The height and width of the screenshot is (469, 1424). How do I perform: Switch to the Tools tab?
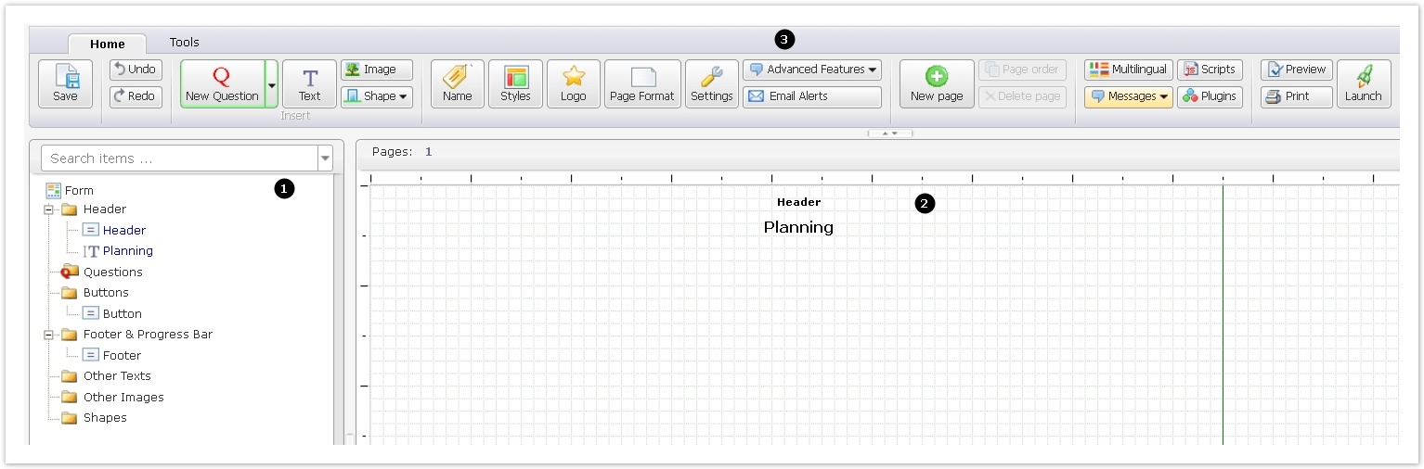tap(184, 42)
